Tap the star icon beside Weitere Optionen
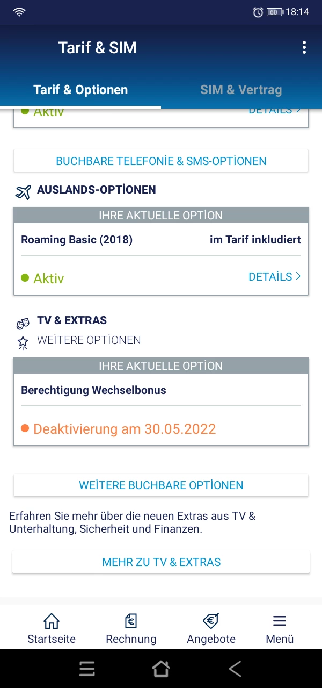 click(x=23, y=342)
